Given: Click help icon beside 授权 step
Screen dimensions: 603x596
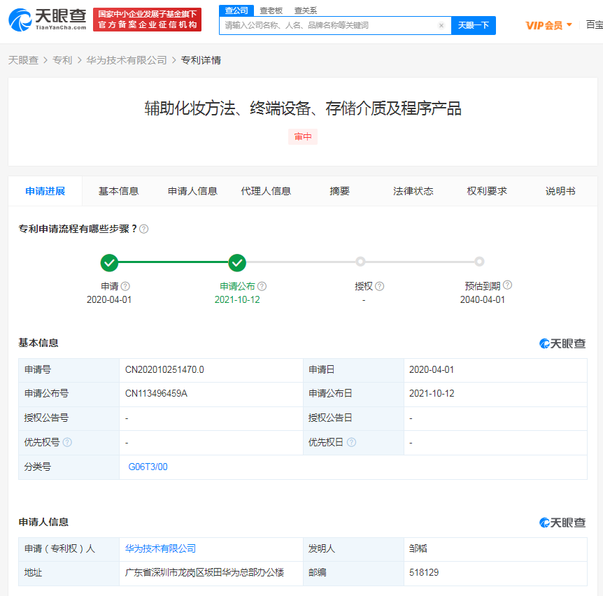Looking at the screenshot, I should (x=379, y=286).
